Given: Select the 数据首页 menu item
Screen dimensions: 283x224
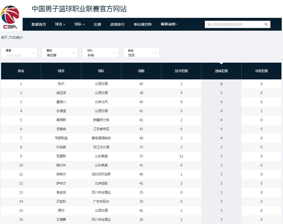Looking at the screenshot, I should (x=38, y=24).
